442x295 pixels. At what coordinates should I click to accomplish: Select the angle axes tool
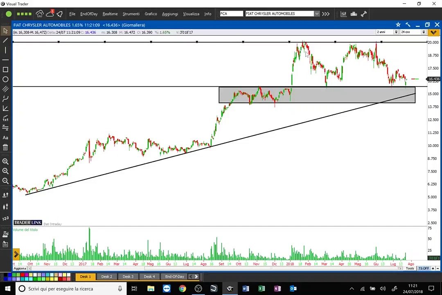(5, 109)
